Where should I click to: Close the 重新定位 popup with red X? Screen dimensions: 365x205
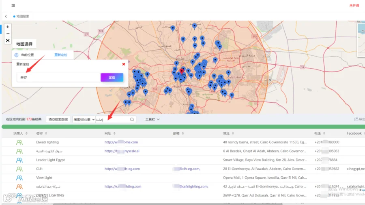(x=124, y=64)
